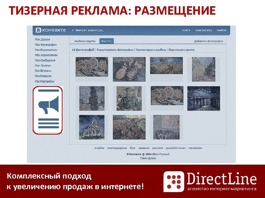The image size is (265, 198).
Task: Click the 'магазинам' footer link
Action: (x=195, y=148)
